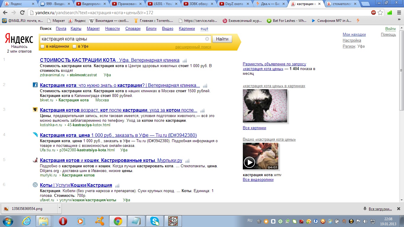Screen dimensions: 404x227
Task: Switch to the Два.ч tab
Action: point(270,4)
